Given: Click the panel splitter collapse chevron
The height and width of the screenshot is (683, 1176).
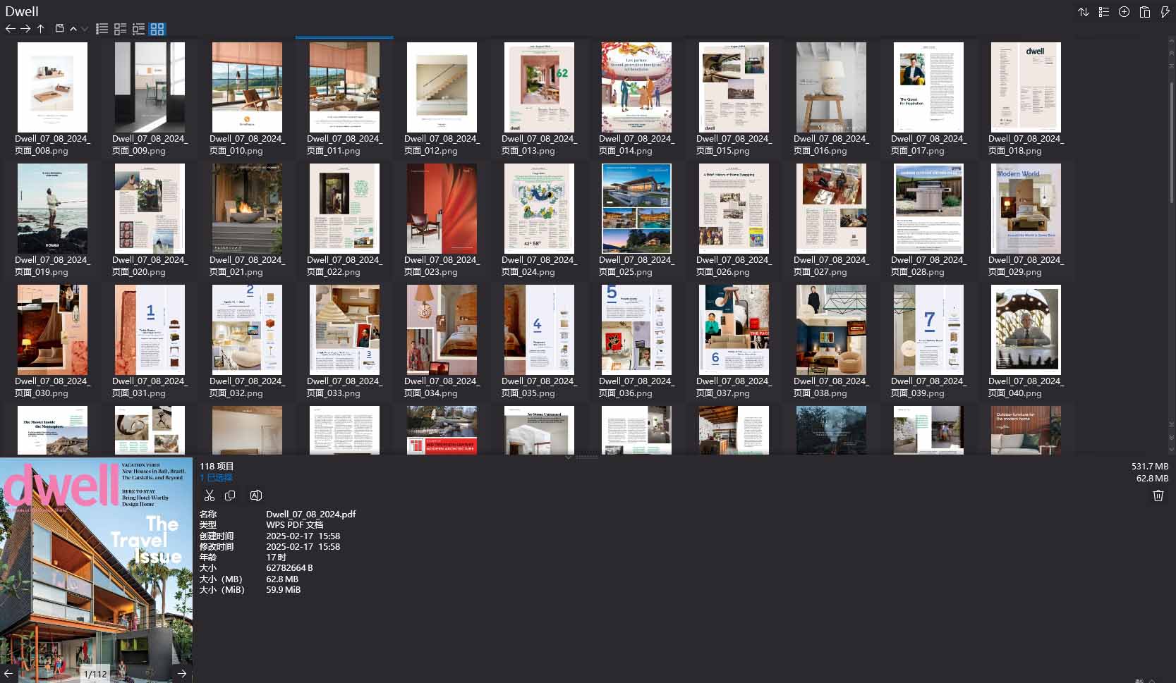Looking at the screenshot, I should point(569,457).
